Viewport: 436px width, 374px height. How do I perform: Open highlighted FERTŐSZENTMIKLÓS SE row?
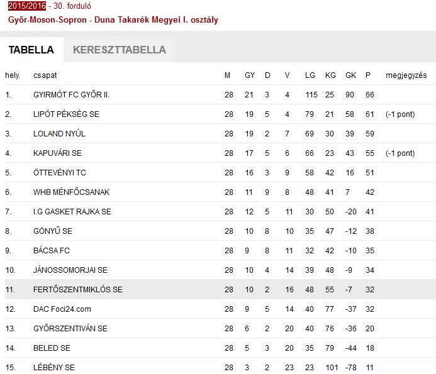[77, 290]
